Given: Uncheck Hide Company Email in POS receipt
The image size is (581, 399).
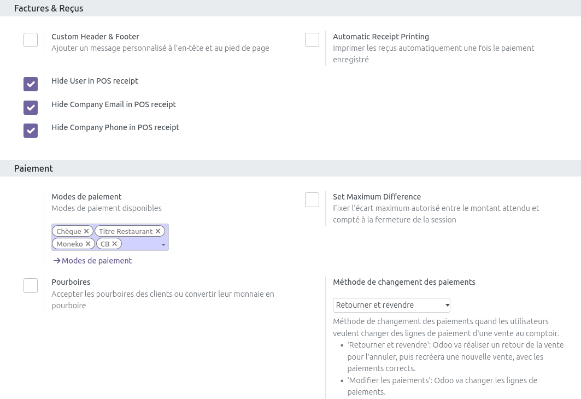Looking at the screenshot, I should pos(31,107).
